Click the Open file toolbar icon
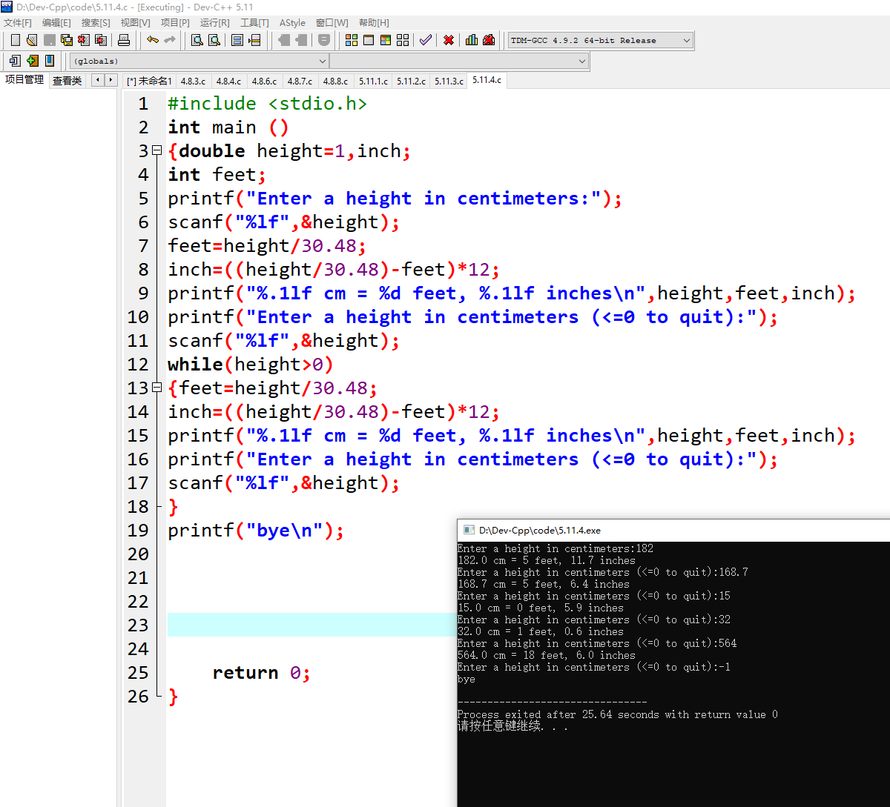Viewport: 890px width, 807px height. (x=31, y=40)
